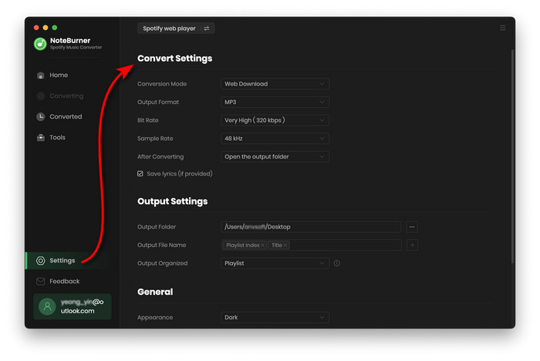The image size is (540, 361).
Task: Open the Bit Rate 320 kbps dropdown
Action: [275, 120]
